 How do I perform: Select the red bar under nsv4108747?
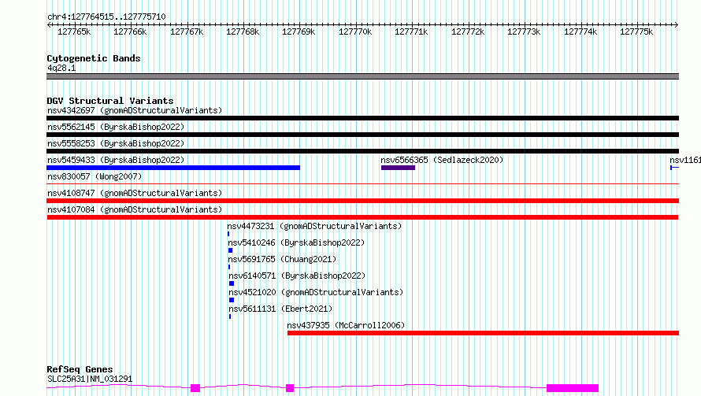(362, 201)
